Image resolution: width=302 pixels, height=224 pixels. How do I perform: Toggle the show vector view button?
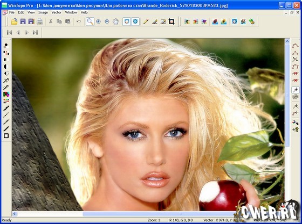(x=135, y=21)
